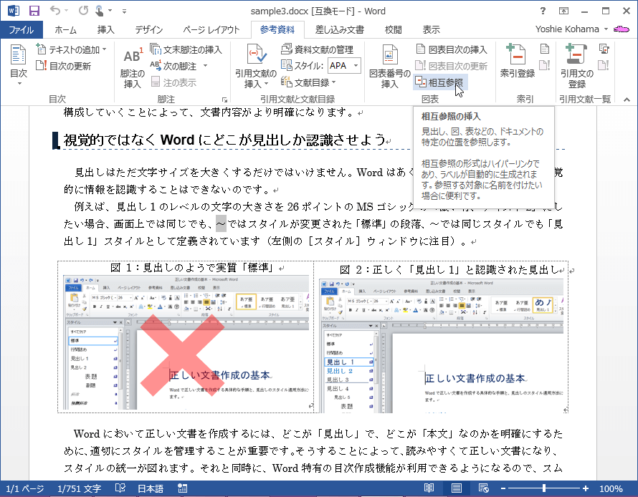This screenshot has width=638, height=497.
Task: Click the insert index icon beside 索引登録
Action: point(545,49)
